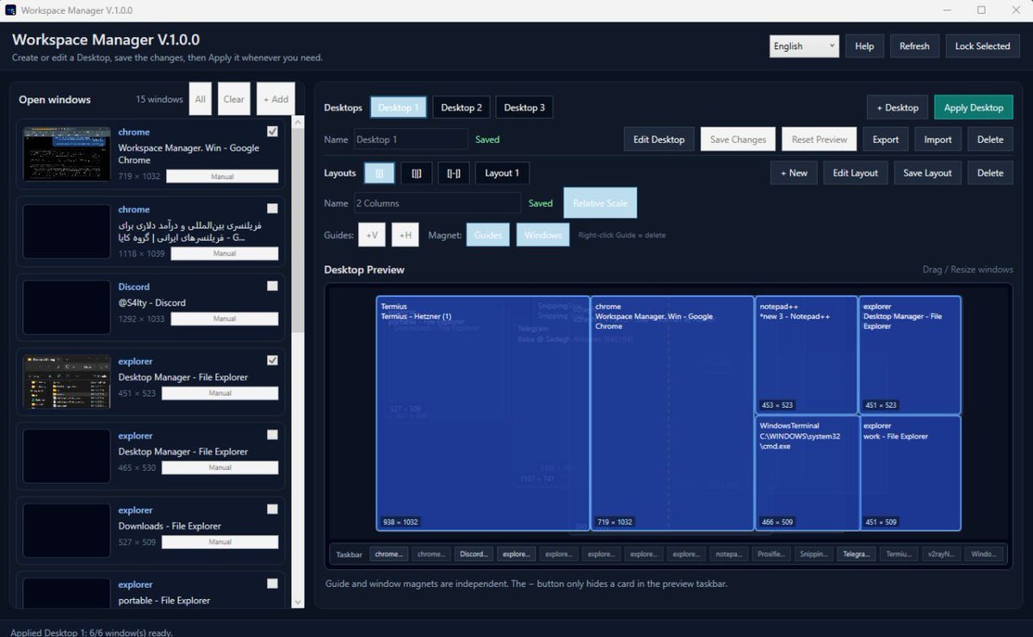Uncheck the 451 × 523 Desktop Manager explorer checkbox
The height and width of the screenshot is (637, 1033).
pyautogui.click(x=273, y=361)
